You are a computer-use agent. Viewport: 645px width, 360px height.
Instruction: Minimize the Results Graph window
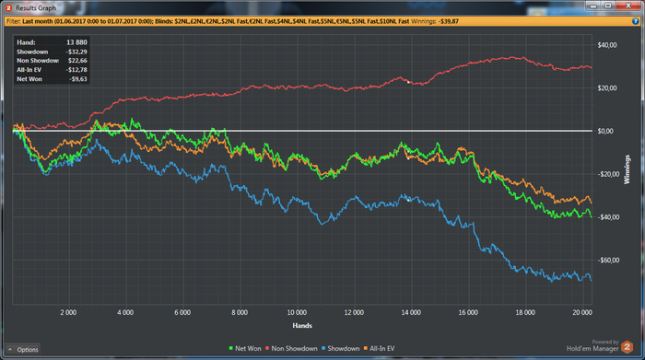pyautogui.click(x=593, y=6)
